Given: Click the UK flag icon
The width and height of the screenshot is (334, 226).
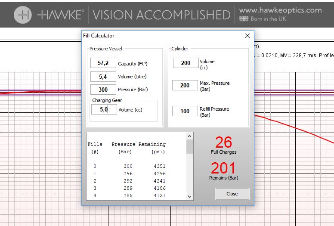Looking at the screenshot, I should 244,19.
